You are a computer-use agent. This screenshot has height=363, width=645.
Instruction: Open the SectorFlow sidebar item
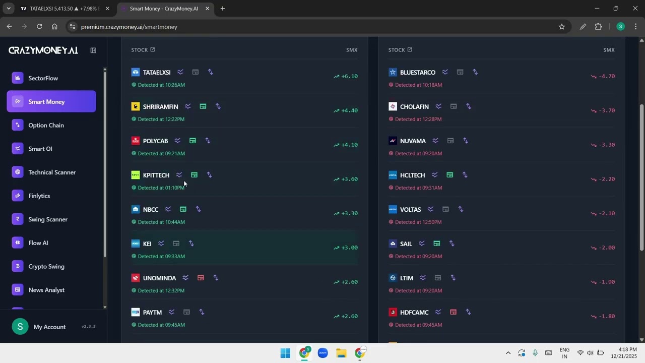[51, 78]
